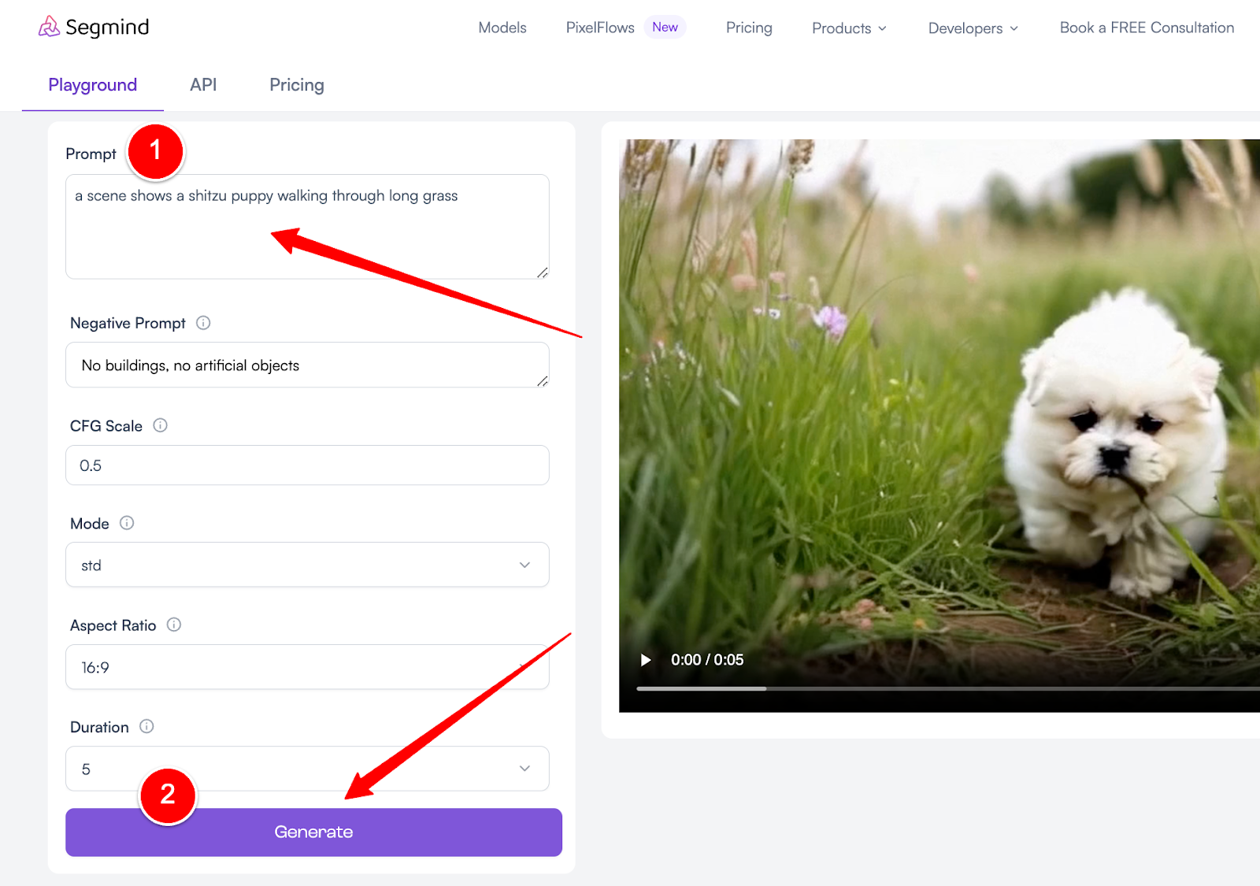Click the negative prompt resize handle
The image size is (1260, 886).
[542, 380]
